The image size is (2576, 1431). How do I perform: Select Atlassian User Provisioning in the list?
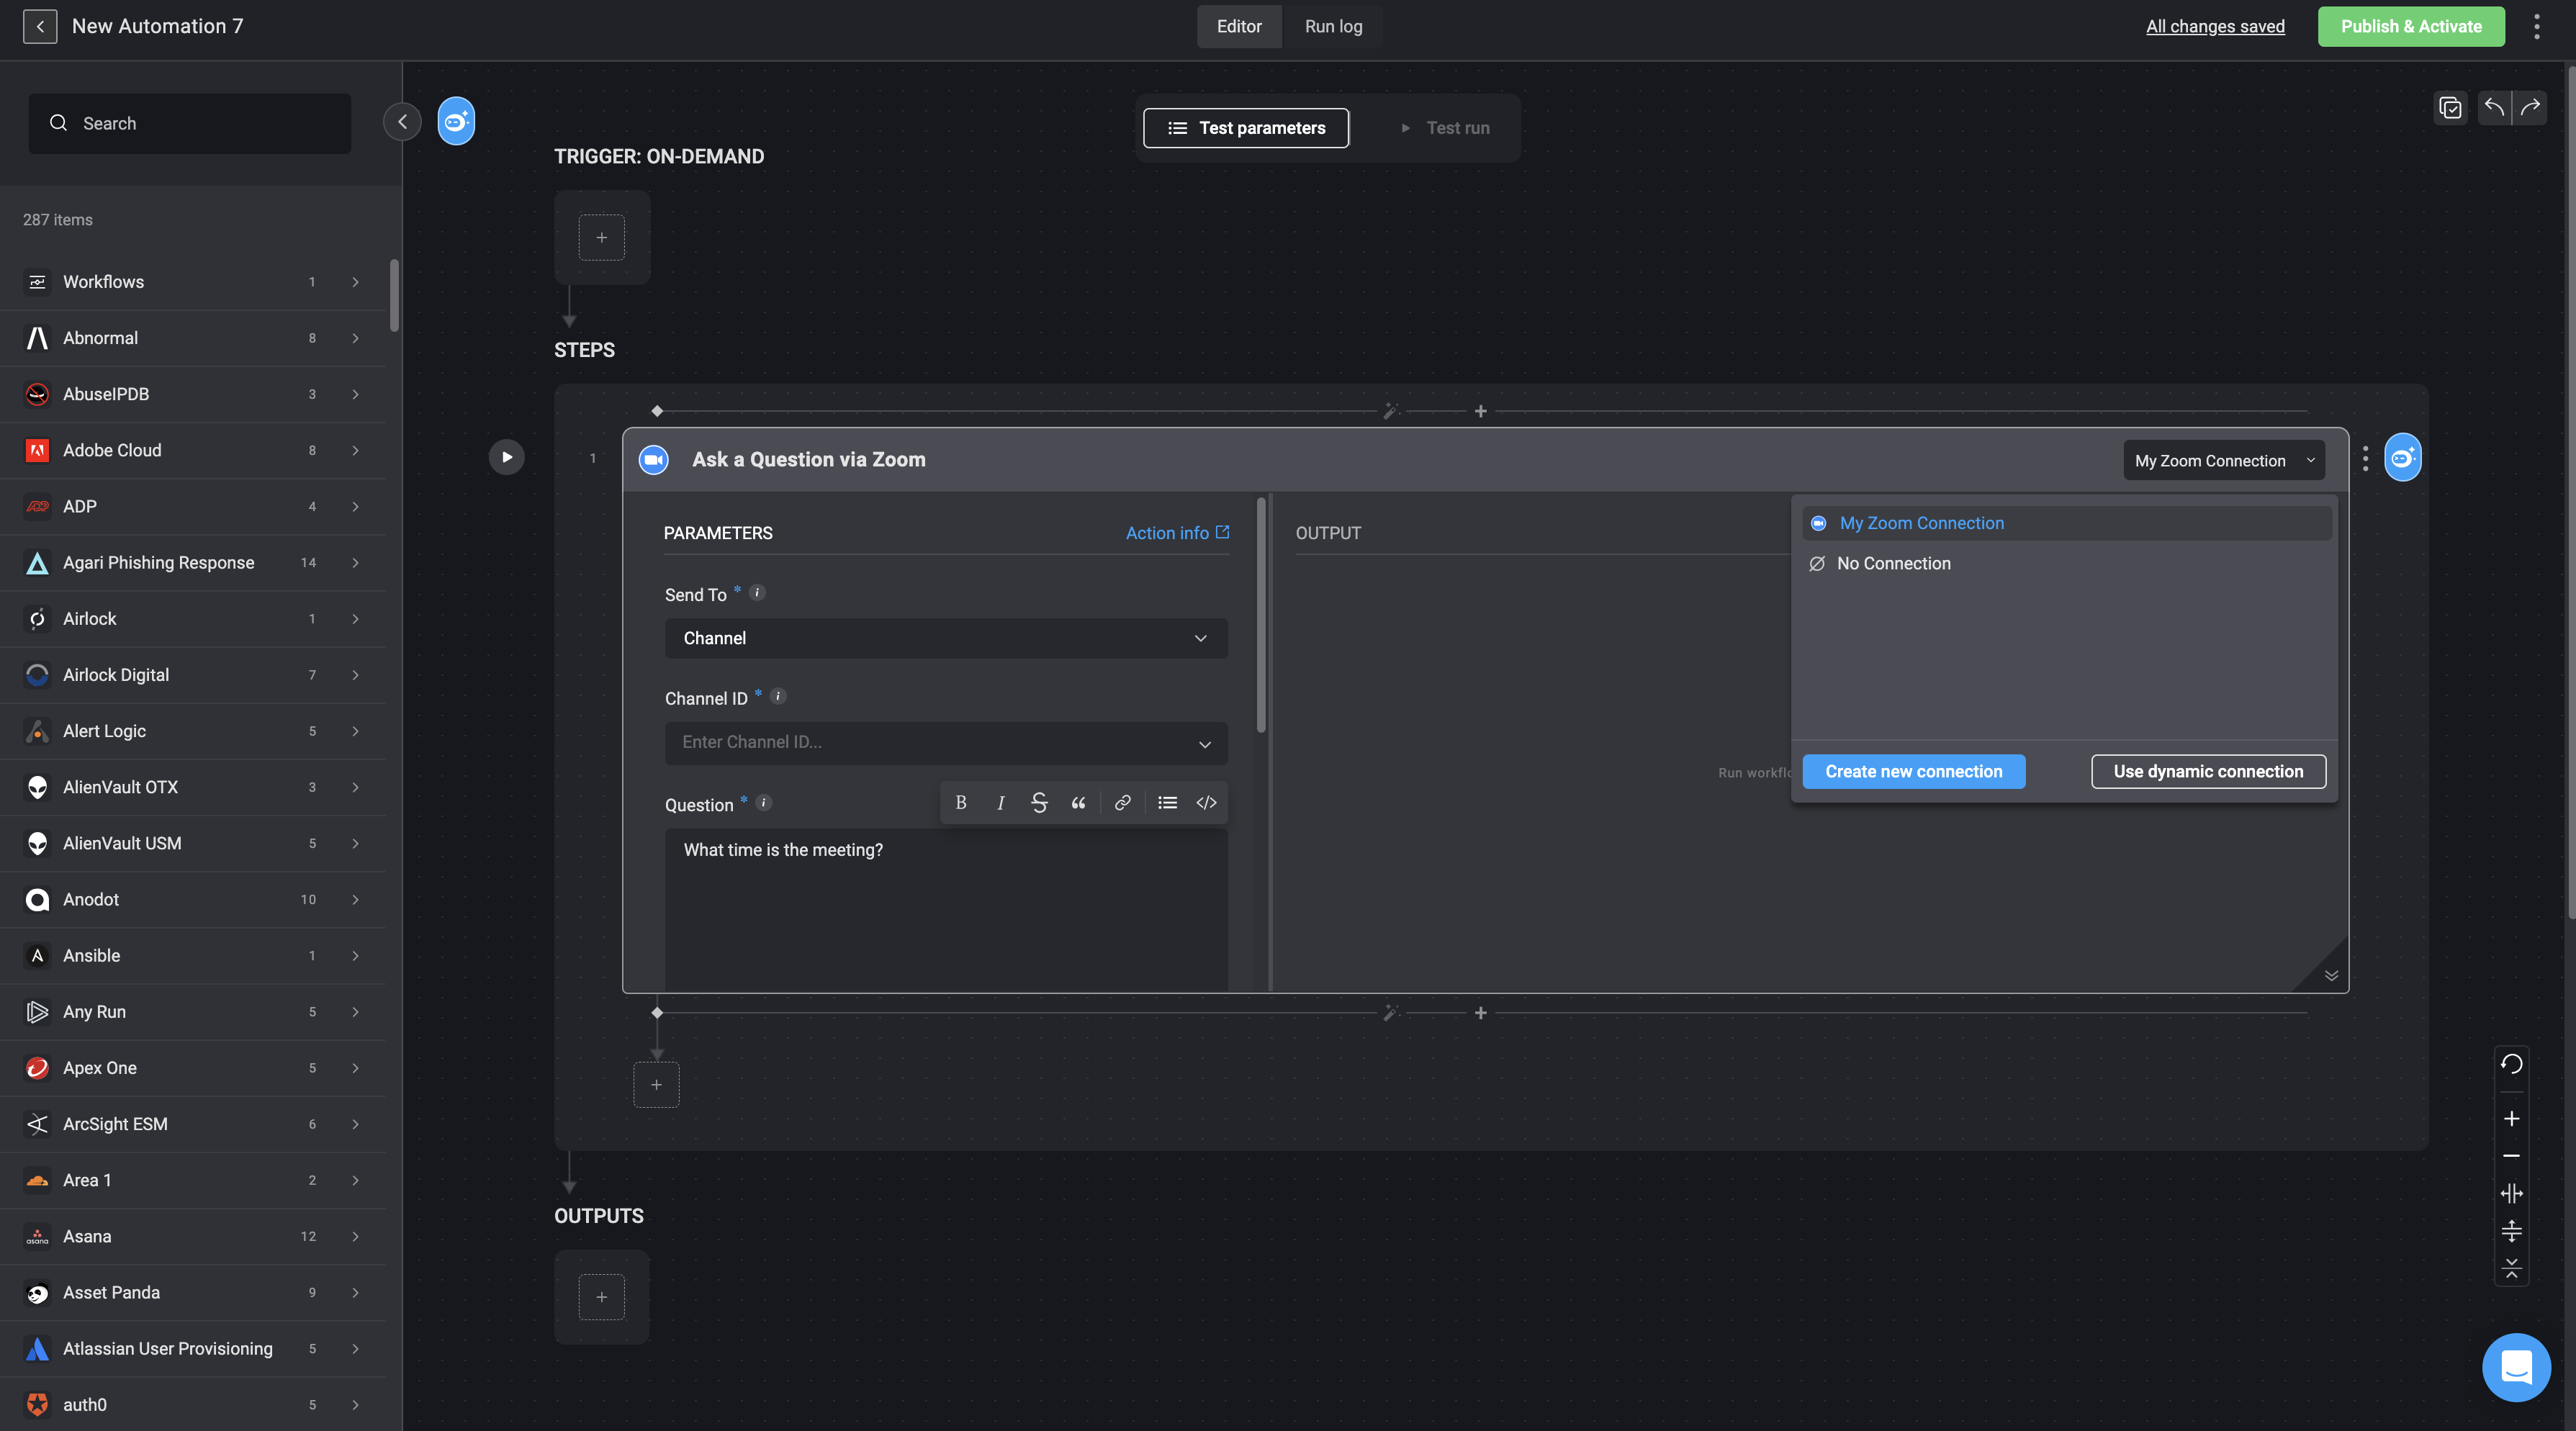(x=193, y=1349)
